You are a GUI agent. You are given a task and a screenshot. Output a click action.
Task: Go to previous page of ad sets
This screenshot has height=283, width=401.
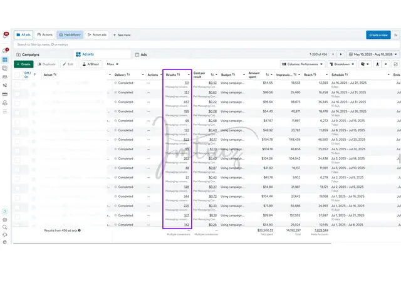tap(333, 54)
